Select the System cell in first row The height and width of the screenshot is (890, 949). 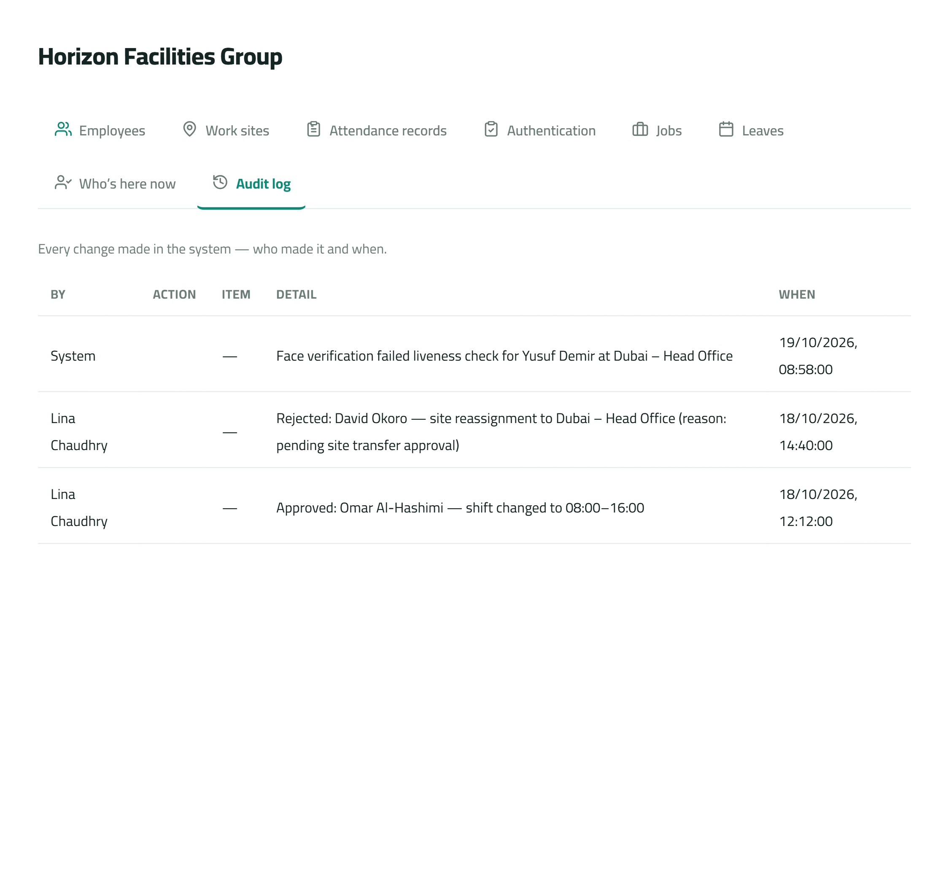(x=73, y=356)
